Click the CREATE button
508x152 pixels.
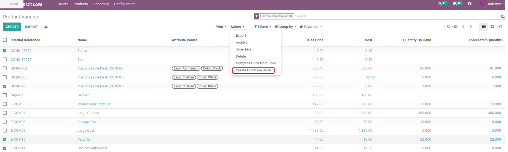pyautogui.click(x=12, y=27)
